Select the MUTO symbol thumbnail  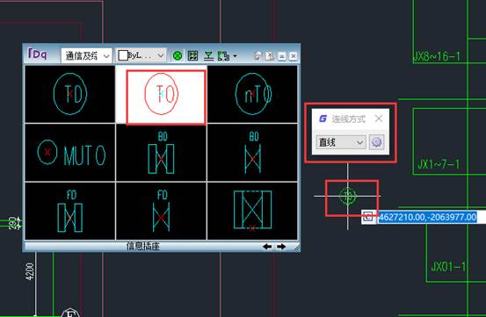[x=70, y=153]
